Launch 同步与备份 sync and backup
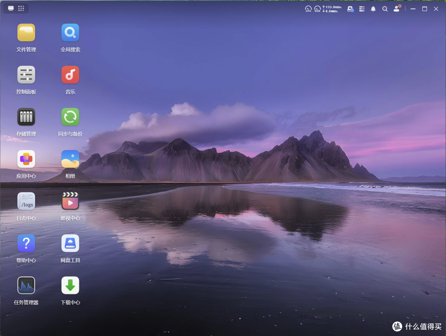Viewport: 446px width, 336px height. click(x=70, y=117)
